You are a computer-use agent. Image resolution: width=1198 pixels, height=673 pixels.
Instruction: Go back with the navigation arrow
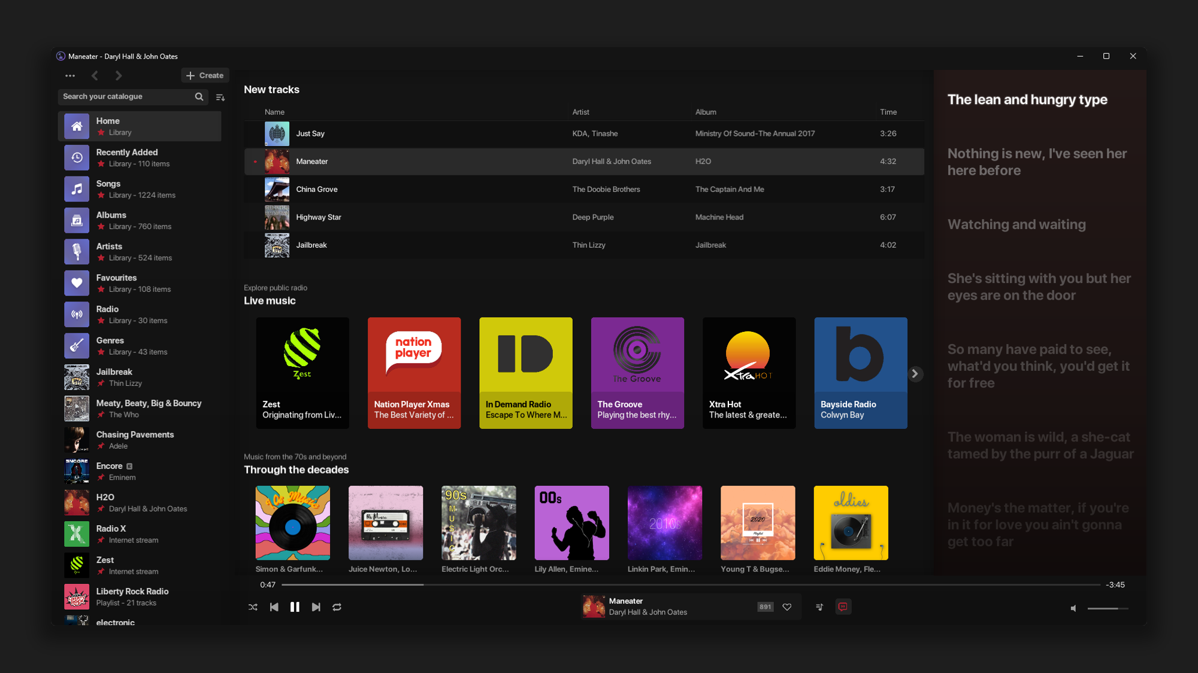[x=95, y=75]
